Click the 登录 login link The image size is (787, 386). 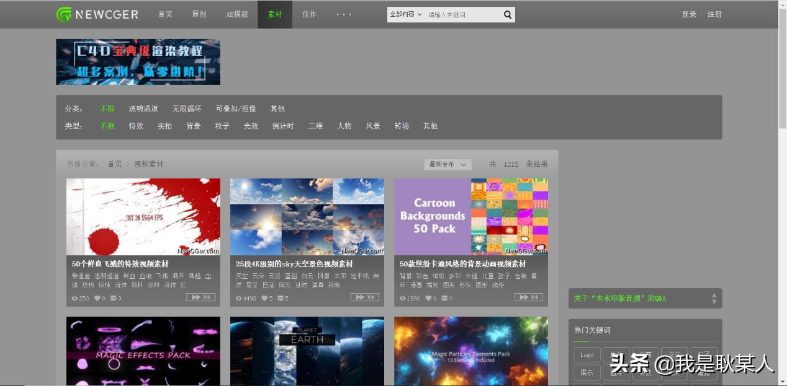pos(689,14)
